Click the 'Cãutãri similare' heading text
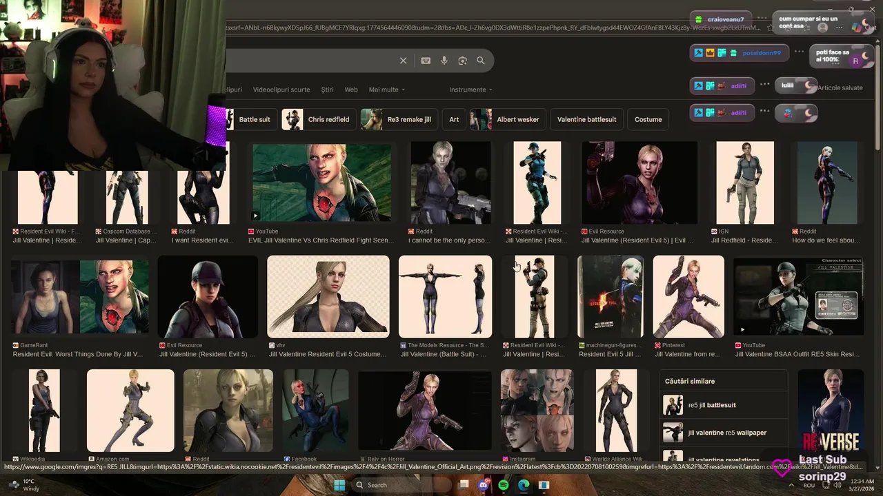883x496 pixels. click(689, 381)
